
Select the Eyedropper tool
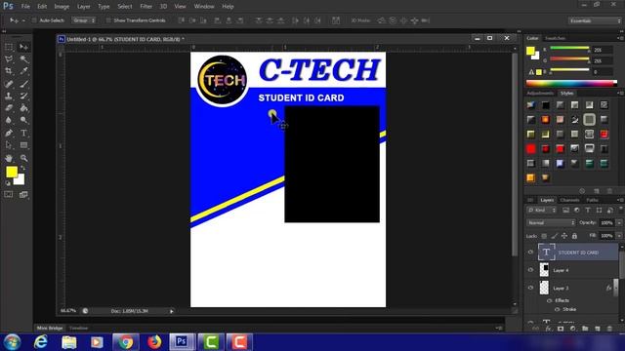point(23,71)
